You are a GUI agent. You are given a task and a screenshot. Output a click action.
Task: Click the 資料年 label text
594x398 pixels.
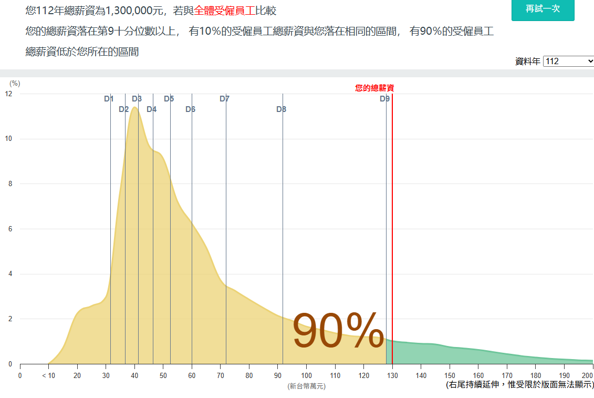(527, 62)
